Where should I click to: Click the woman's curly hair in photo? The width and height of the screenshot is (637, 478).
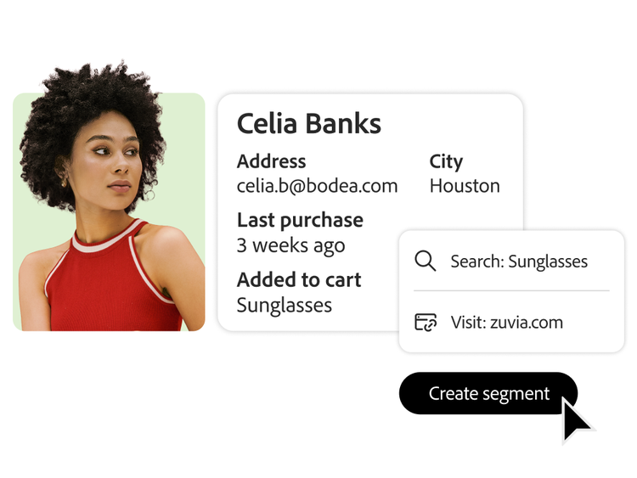[x=93, y=102]
